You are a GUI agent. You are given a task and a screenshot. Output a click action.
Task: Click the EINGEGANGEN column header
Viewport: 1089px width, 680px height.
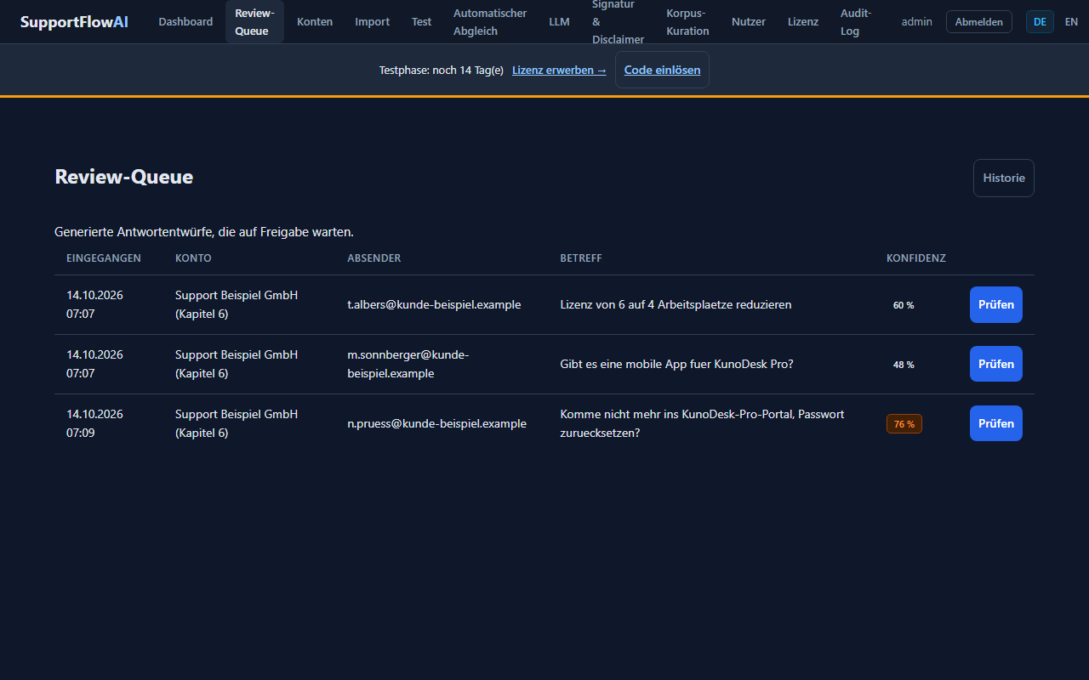click(x=104, y=258)
